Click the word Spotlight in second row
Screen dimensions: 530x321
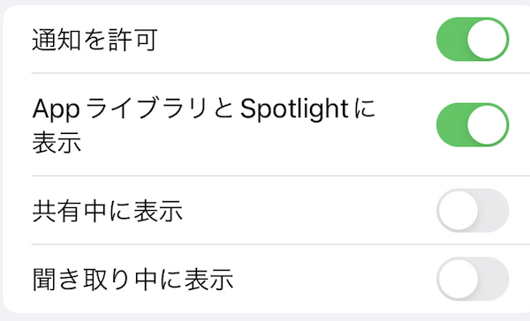(294, 109)
